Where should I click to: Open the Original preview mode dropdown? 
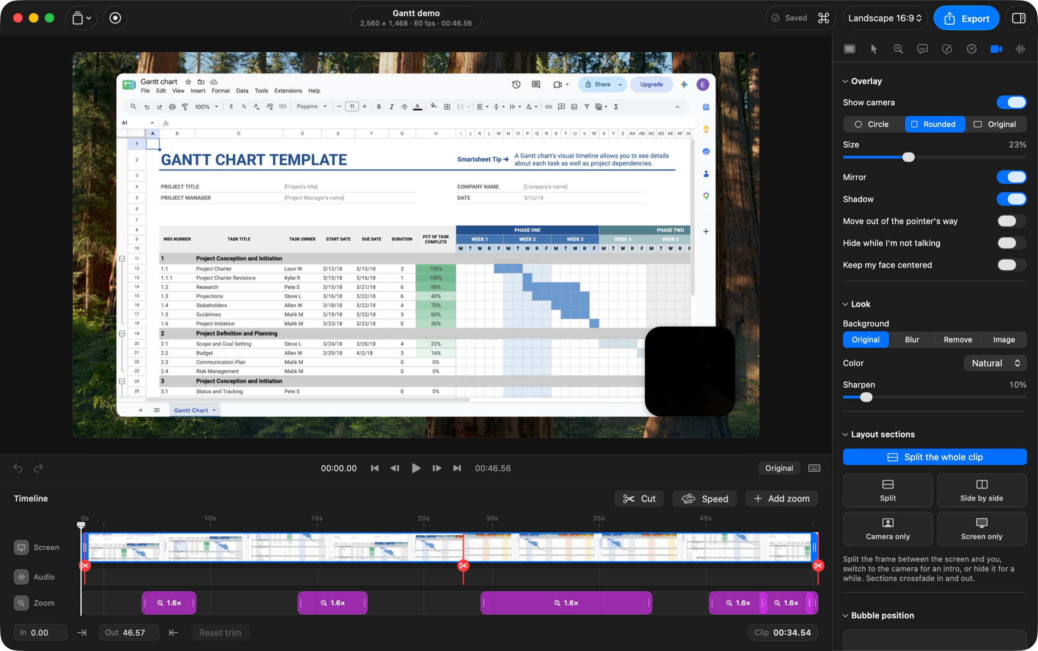(x=779, y=468)
